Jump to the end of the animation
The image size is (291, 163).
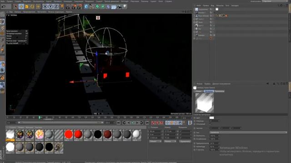[x=147, y=123]
